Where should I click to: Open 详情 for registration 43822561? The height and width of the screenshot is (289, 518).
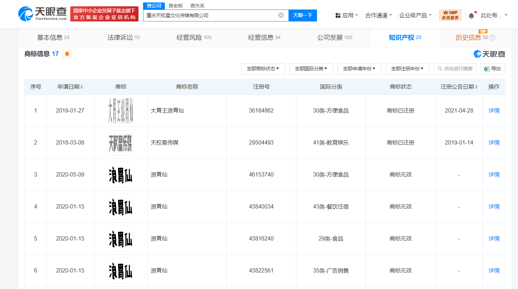(494, 271)
